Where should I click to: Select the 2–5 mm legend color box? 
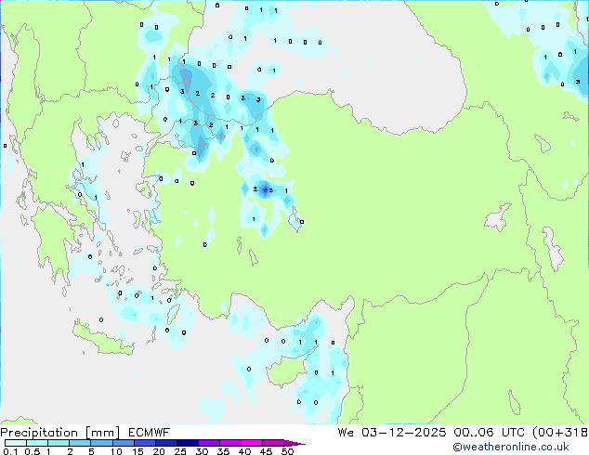[80, 443]
